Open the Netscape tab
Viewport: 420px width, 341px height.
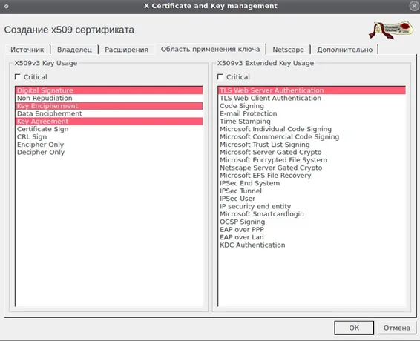(288, 50)
